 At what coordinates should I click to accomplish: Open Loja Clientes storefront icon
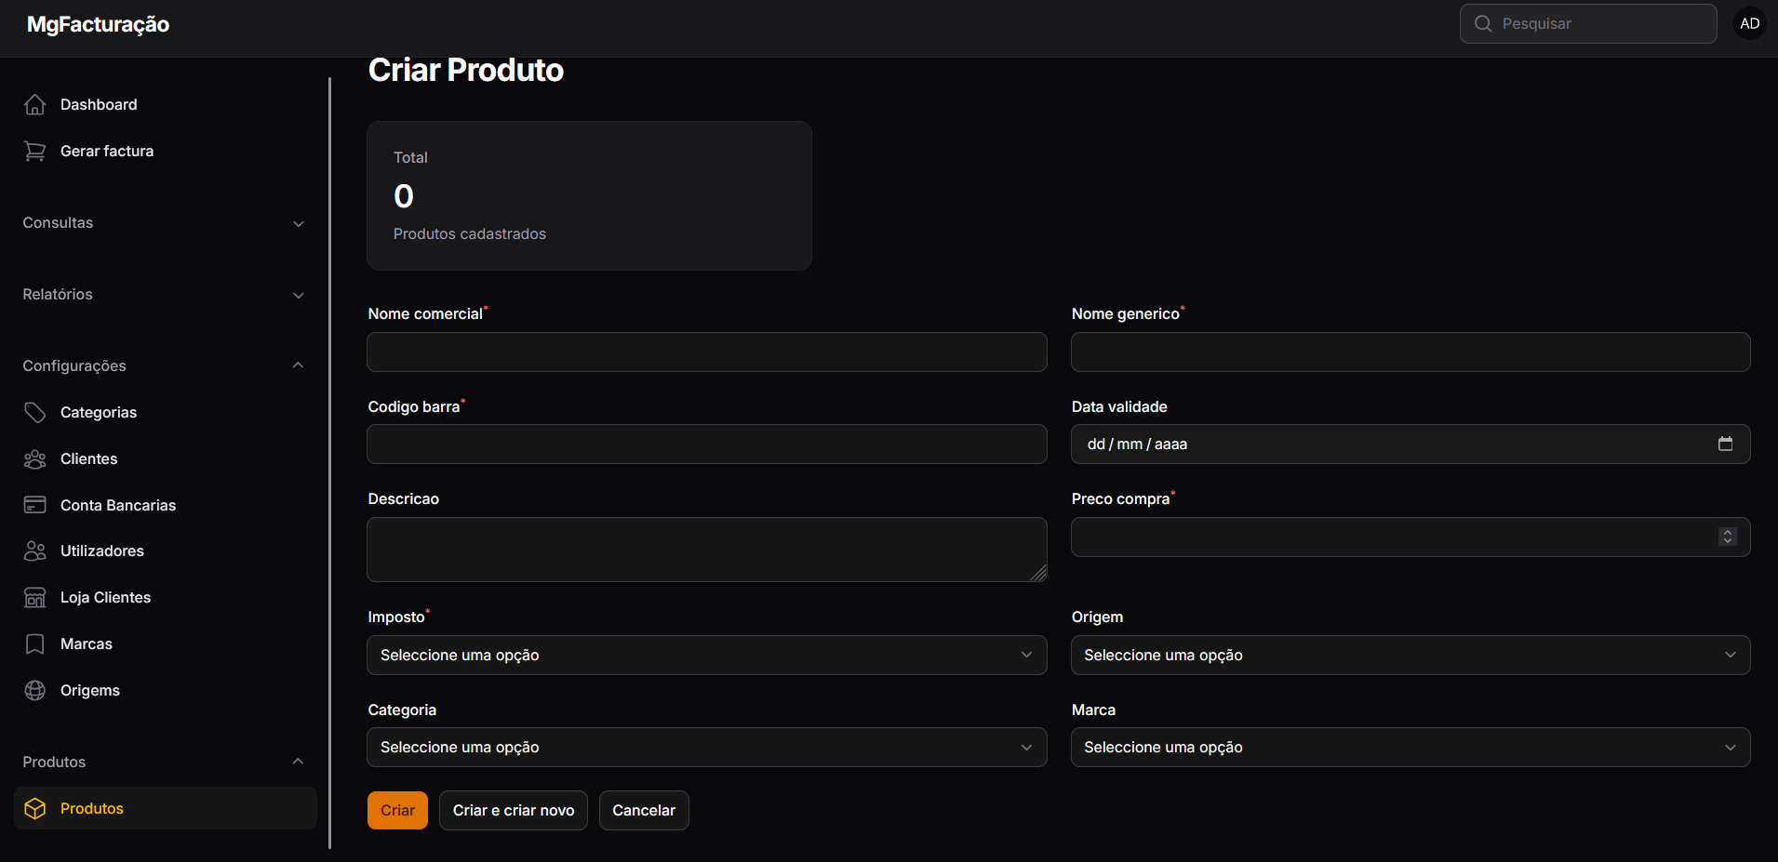(x=34, y=598)
